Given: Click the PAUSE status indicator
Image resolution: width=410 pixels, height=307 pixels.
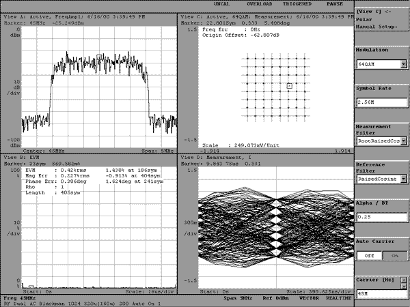Looking at the screenshot, I should click(x=334, y=4).
